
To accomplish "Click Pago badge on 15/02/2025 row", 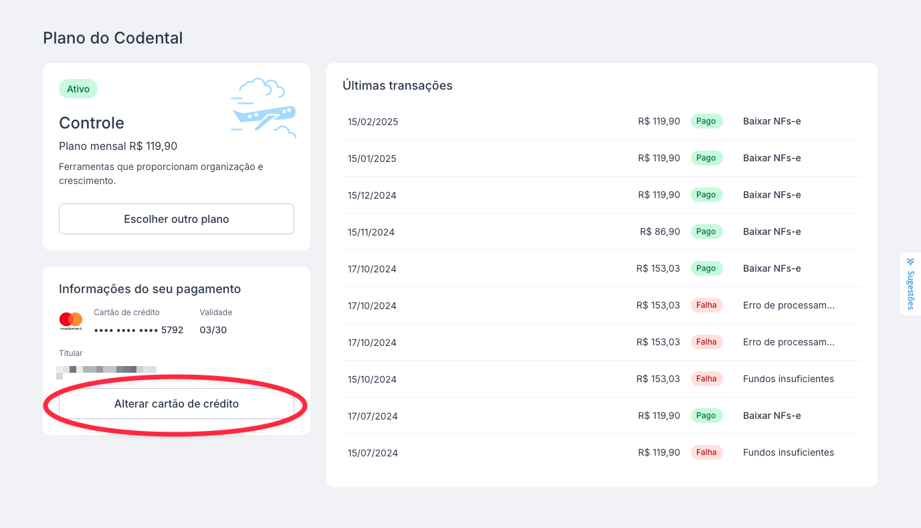I will point(706,121).
